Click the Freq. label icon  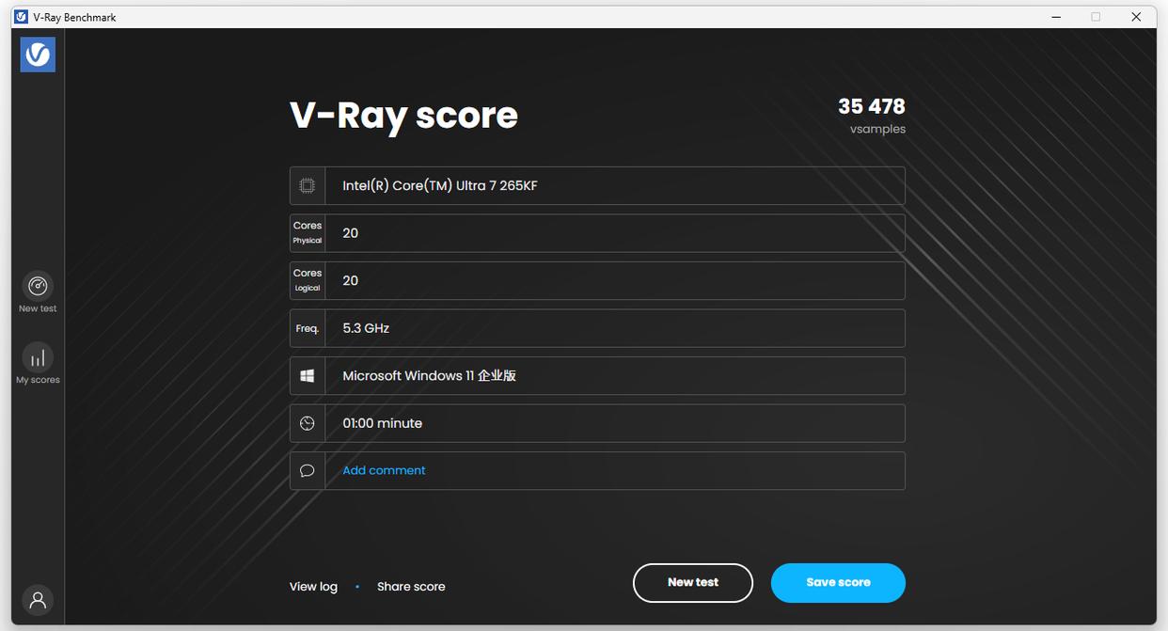[308, 328]
